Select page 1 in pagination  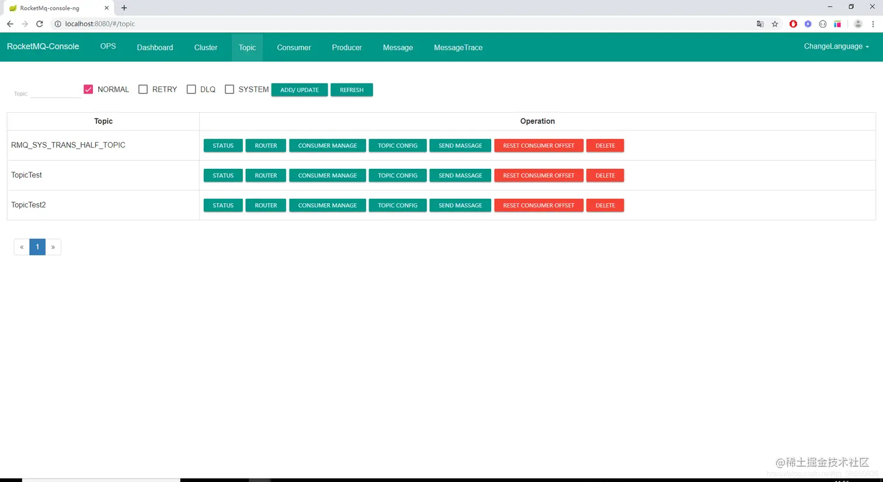[37, 247]
